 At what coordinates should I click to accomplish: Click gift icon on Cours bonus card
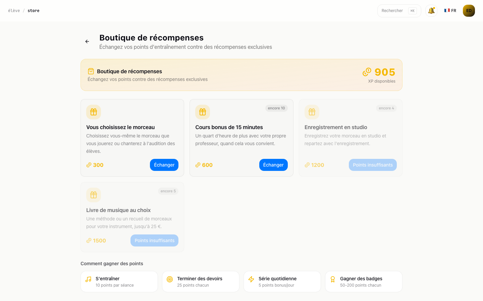tap(203, 112)
